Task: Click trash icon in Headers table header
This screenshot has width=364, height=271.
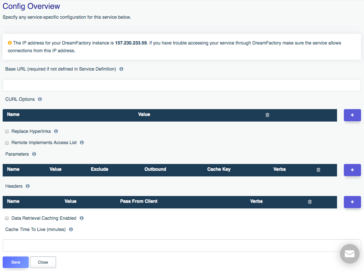Action: click(x=310, y=202)
